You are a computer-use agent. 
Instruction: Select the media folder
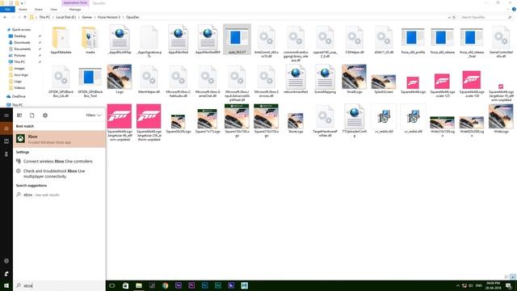point(90,40)
